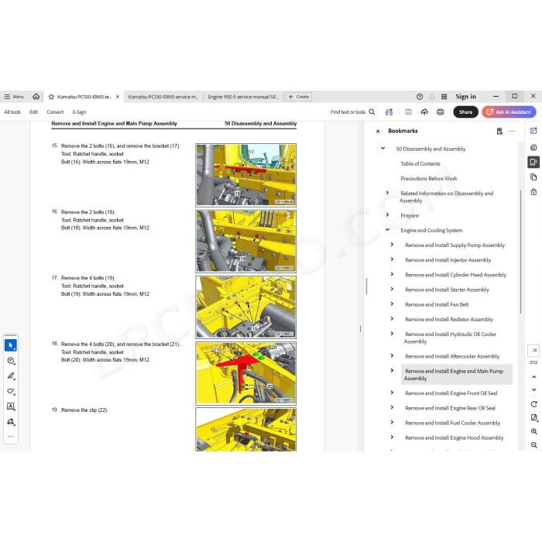Image resolution: width=542 pixels, height=542 pixels.
Task: Click the Share button
Action: click(465, 112)
